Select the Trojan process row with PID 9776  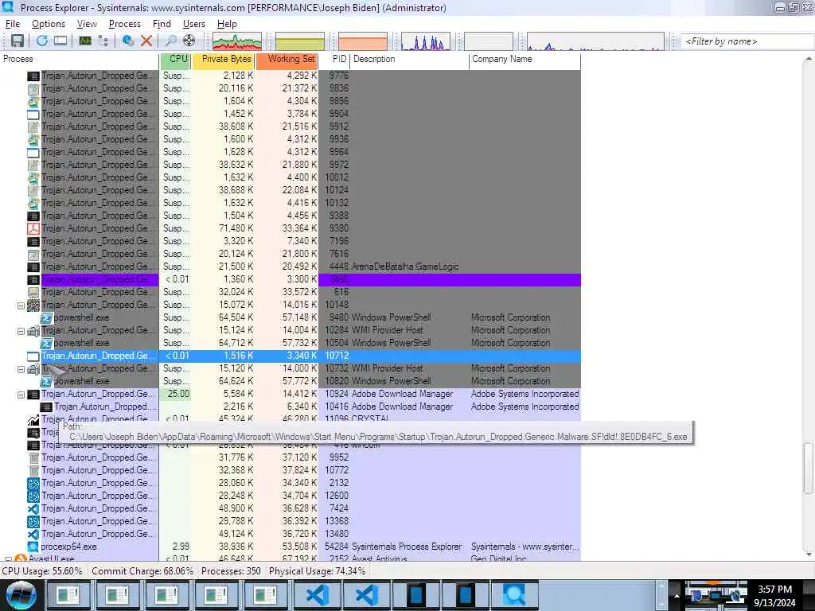(x=290, y=76)
